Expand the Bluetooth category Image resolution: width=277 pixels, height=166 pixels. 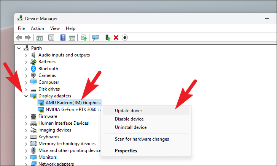click(x=26, y=69)
